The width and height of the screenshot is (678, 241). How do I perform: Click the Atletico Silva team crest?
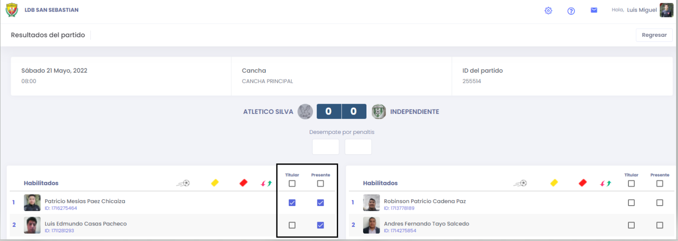coord(305,112)
